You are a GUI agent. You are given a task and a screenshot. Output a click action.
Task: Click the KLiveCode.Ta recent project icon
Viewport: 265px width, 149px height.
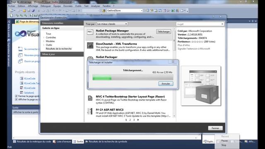(22, 83)
